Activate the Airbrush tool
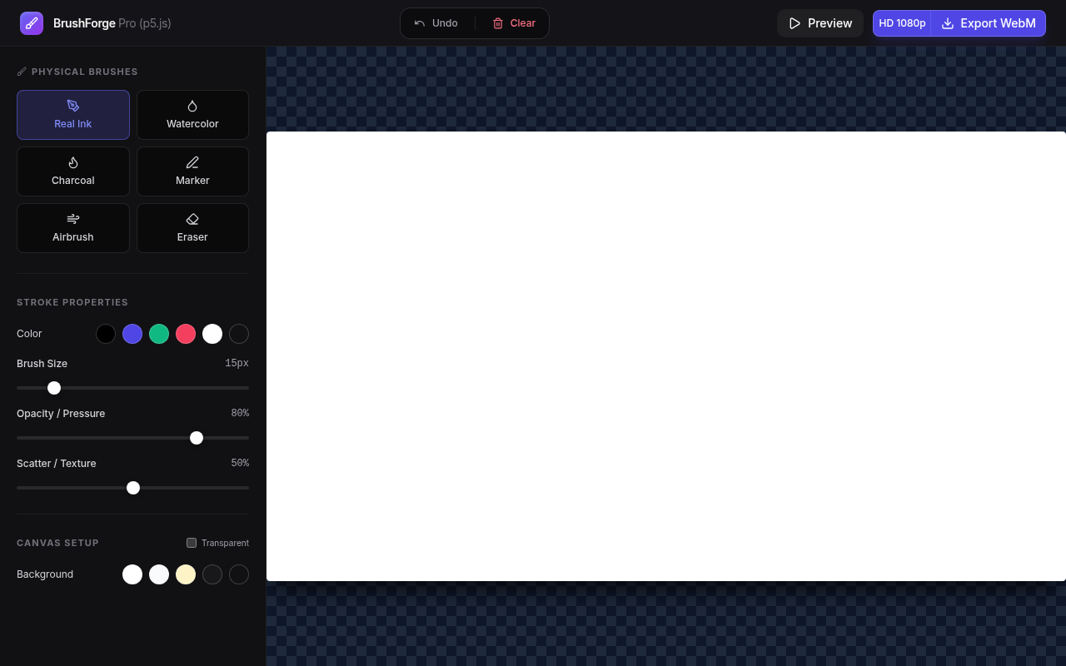Screen dimensions: 1066x666 72,227
